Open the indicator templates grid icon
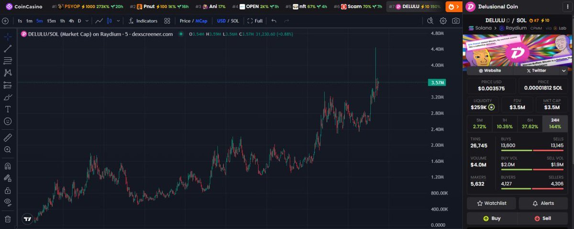574x229 pixels. [167, 21]
